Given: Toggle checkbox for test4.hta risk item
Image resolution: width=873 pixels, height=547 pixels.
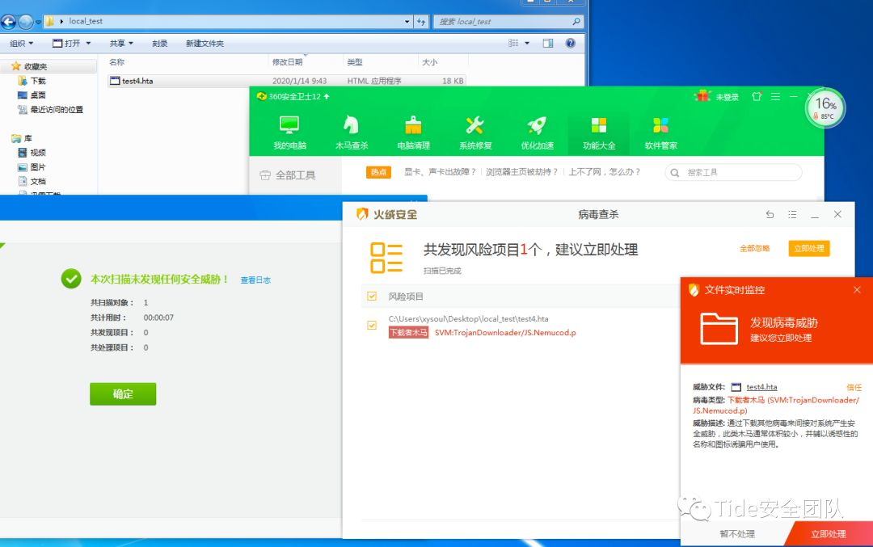Looking at the screenshot, I should [x=372, y=325].
